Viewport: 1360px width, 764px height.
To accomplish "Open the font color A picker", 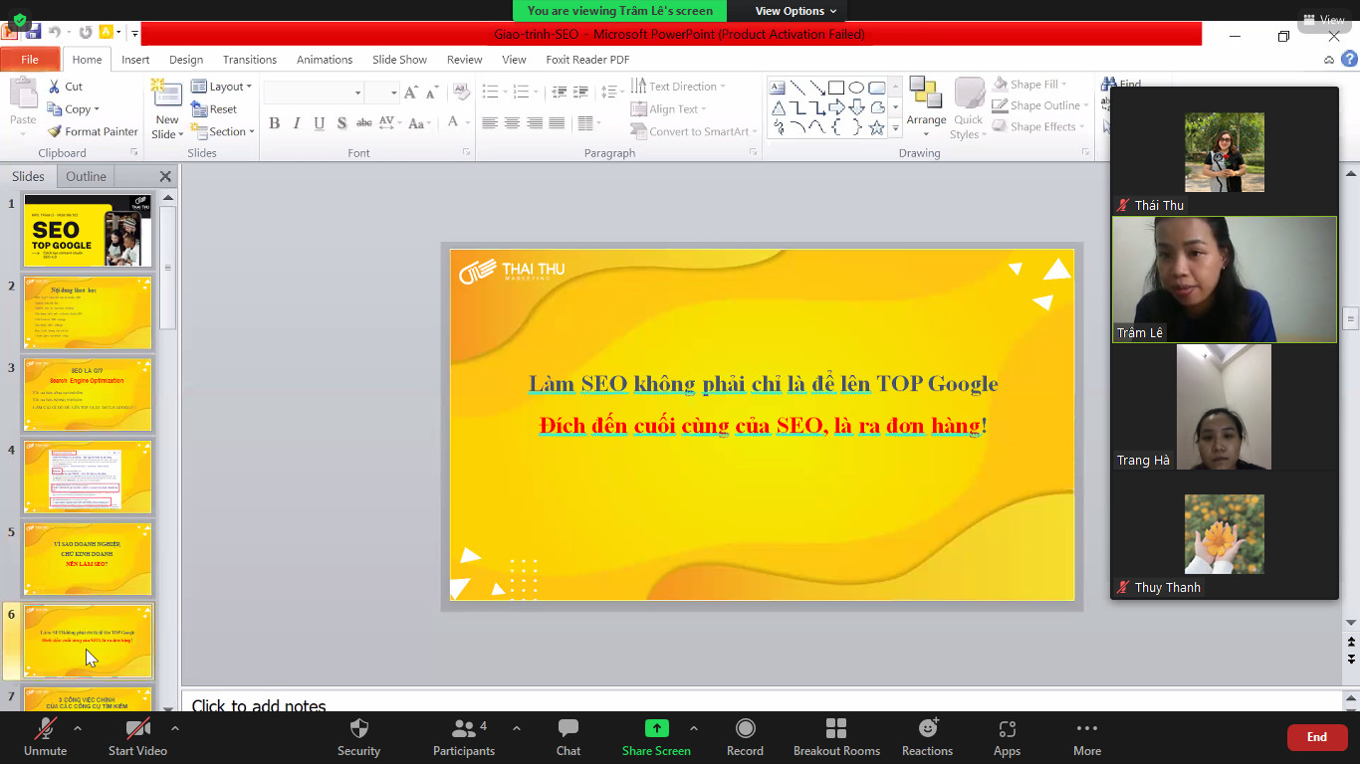I will click(x=453, y=123).
